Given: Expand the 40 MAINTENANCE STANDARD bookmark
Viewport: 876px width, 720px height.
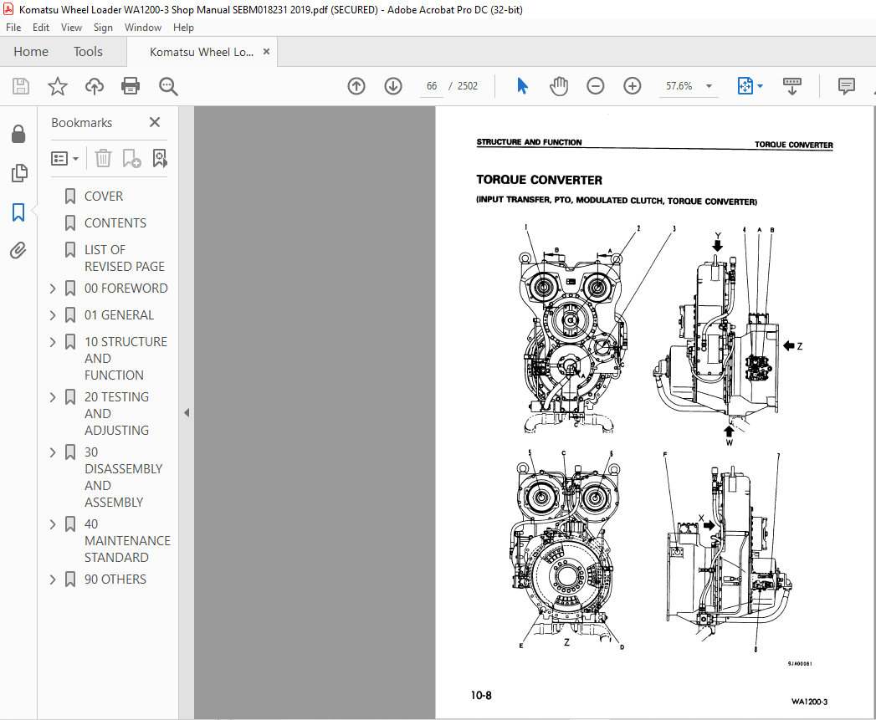Looking at the screenshot, I should click(x=53, y=524).
